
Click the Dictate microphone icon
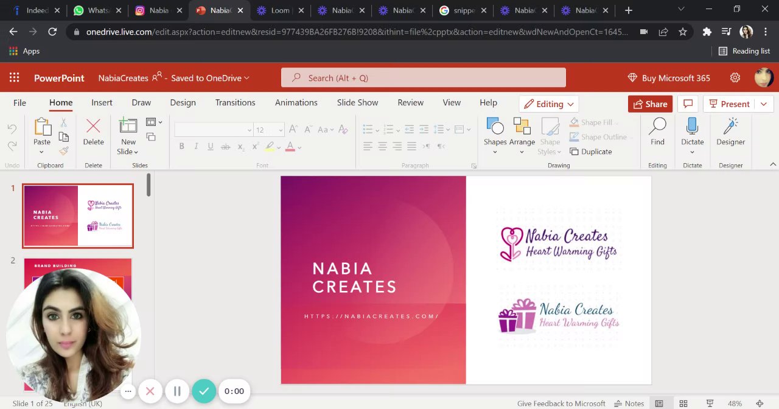[x=692, y=127]
